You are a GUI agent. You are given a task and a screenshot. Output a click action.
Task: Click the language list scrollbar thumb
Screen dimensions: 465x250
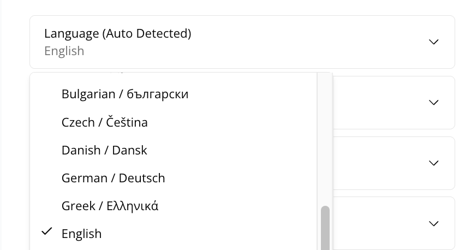point(325,228)
